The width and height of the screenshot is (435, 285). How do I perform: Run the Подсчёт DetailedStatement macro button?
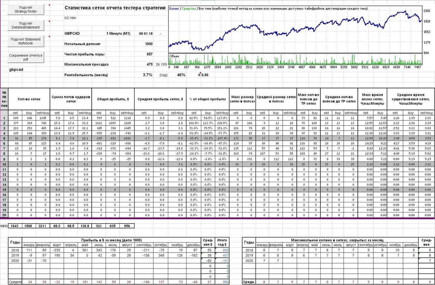point(26,25)
